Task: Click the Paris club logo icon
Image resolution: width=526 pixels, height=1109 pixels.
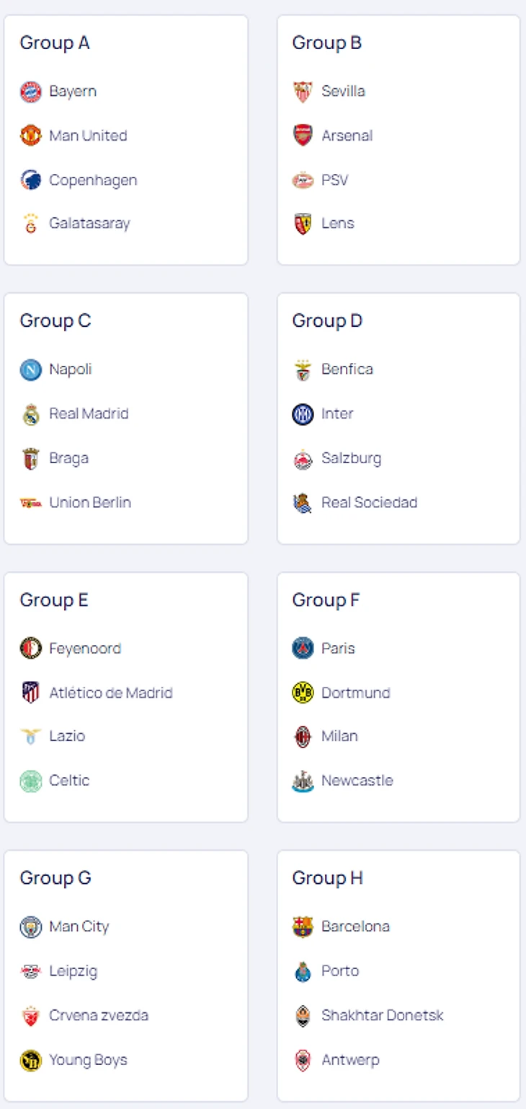Action: [303, 649]
